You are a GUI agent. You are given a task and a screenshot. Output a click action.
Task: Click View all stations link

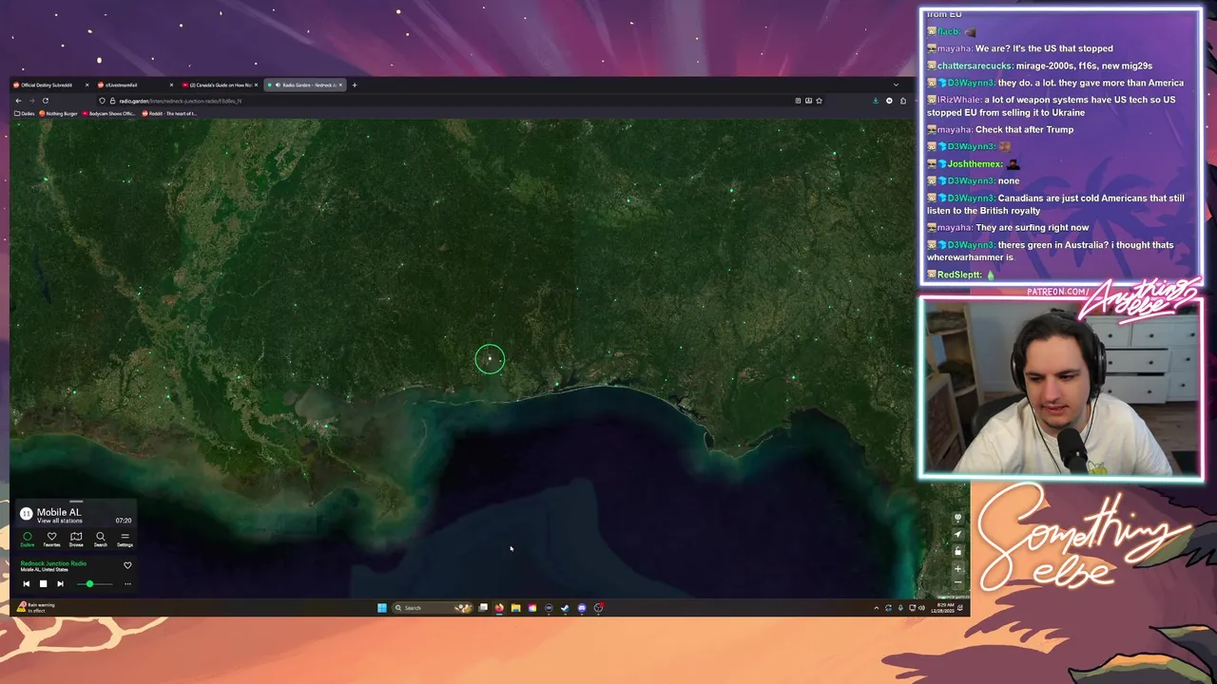tap(60, 521)
